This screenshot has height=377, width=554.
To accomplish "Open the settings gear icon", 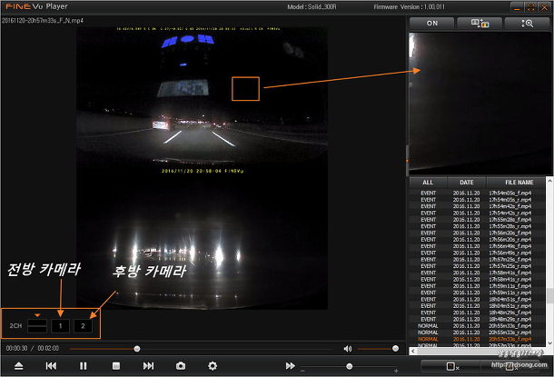I will tap(213, 365).
